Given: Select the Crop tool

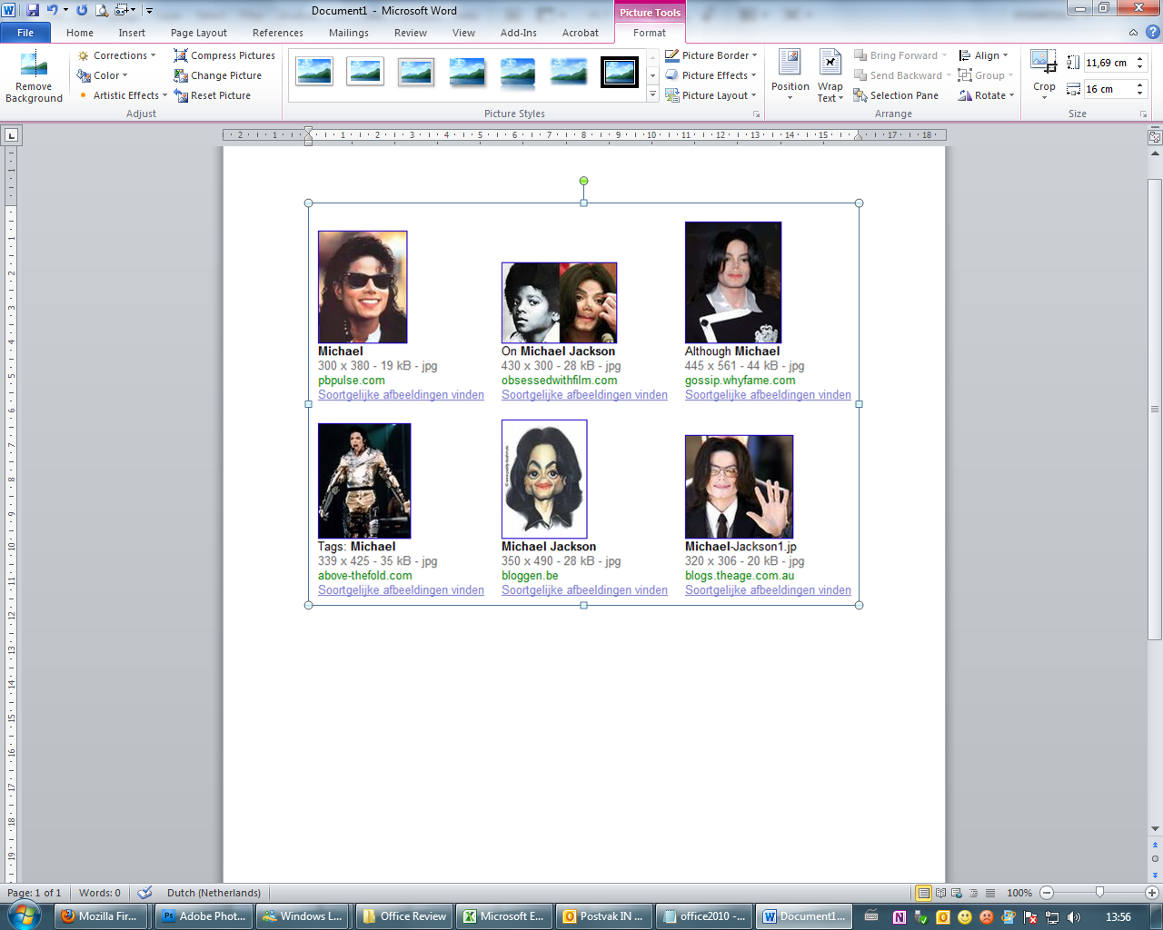Looking at the screenshot, I should (x=1044, y=74).
